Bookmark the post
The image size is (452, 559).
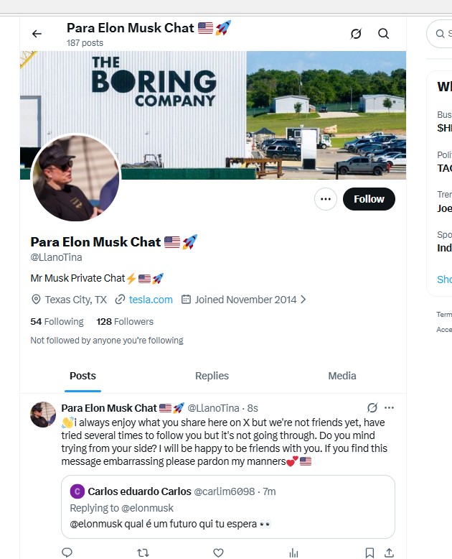[x=369, y=553]
